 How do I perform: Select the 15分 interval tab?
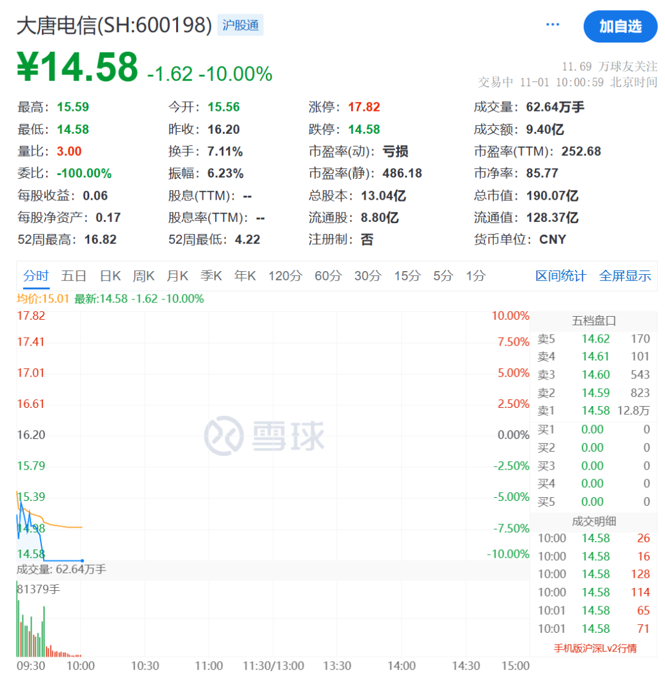[x=407, y=275]
